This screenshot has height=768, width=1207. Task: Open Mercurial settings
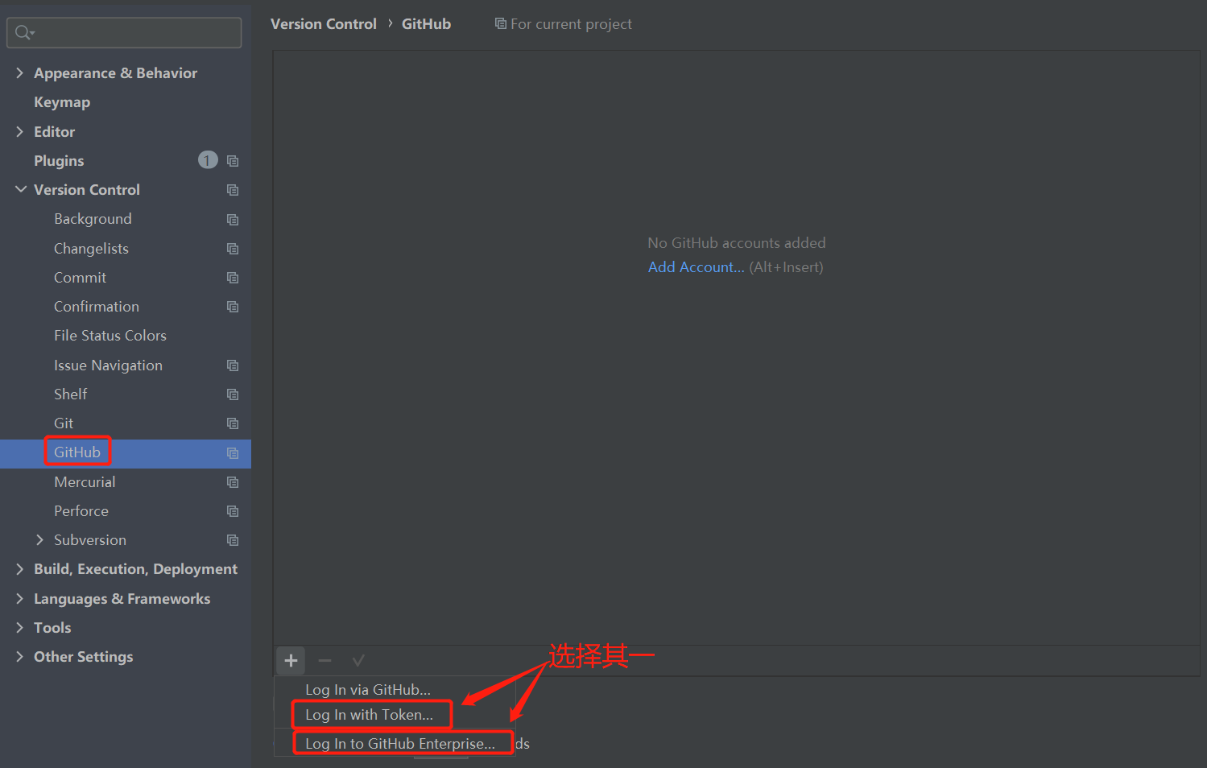coord(85,482)
